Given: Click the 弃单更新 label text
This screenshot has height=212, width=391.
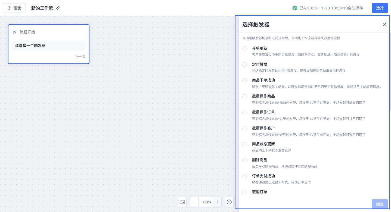Looking at the screenshot, I should point(260,48).
